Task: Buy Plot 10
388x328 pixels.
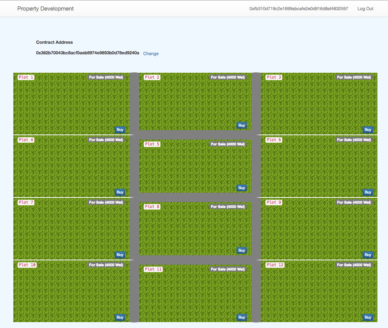Action: pos(120,317)
